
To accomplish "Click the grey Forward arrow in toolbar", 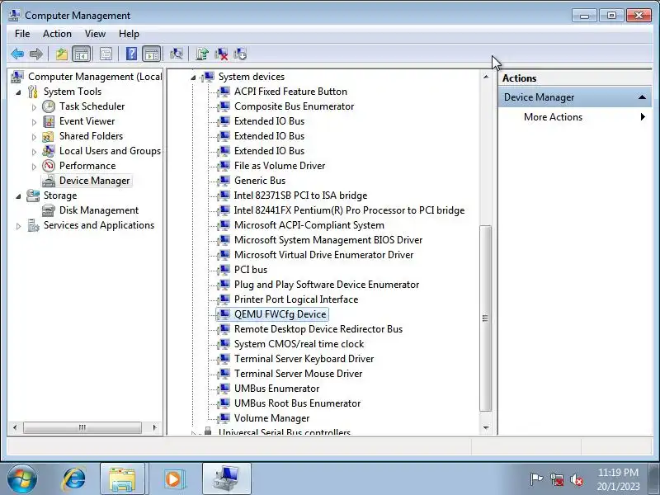I will [x=36, y=54].
